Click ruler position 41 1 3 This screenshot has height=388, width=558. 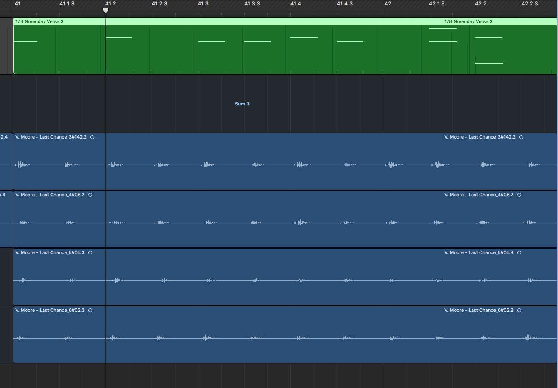tap(67, 4)
